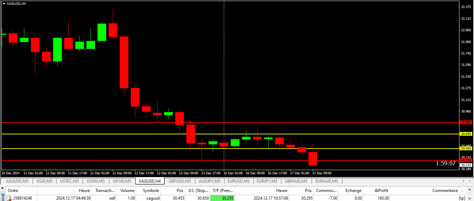Click the red 30.809 price level label
Image resolution: width=474 pixels, height=201 pixels.
[466, 123]
